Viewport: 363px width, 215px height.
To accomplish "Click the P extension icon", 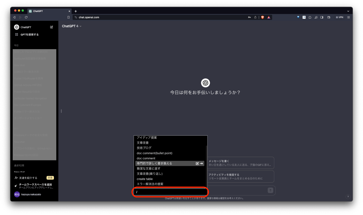I will 304,17.
